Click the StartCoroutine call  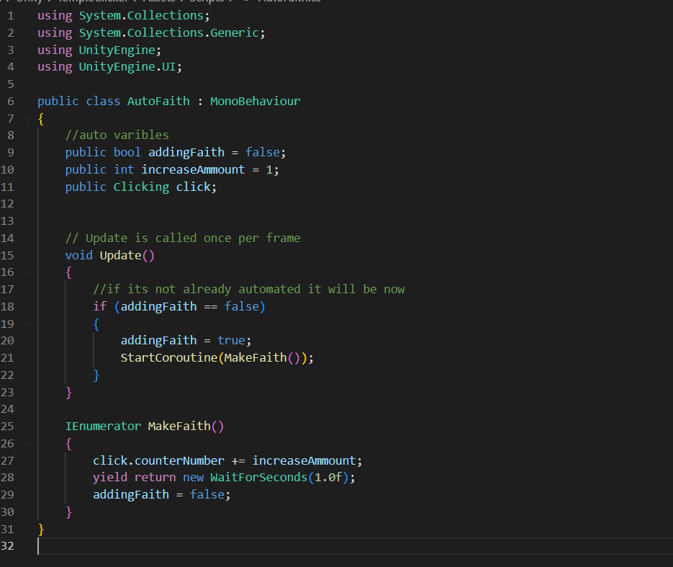pyautogui.click(x=168, y=358)
